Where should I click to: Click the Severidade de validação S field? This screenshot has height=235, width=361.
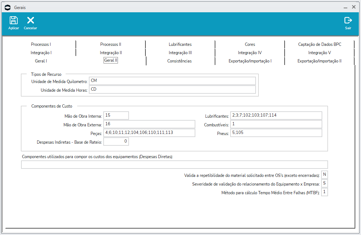pos(324,183)
